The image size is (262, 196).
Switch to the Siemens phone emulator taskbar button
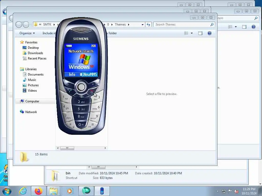[102, 191]
